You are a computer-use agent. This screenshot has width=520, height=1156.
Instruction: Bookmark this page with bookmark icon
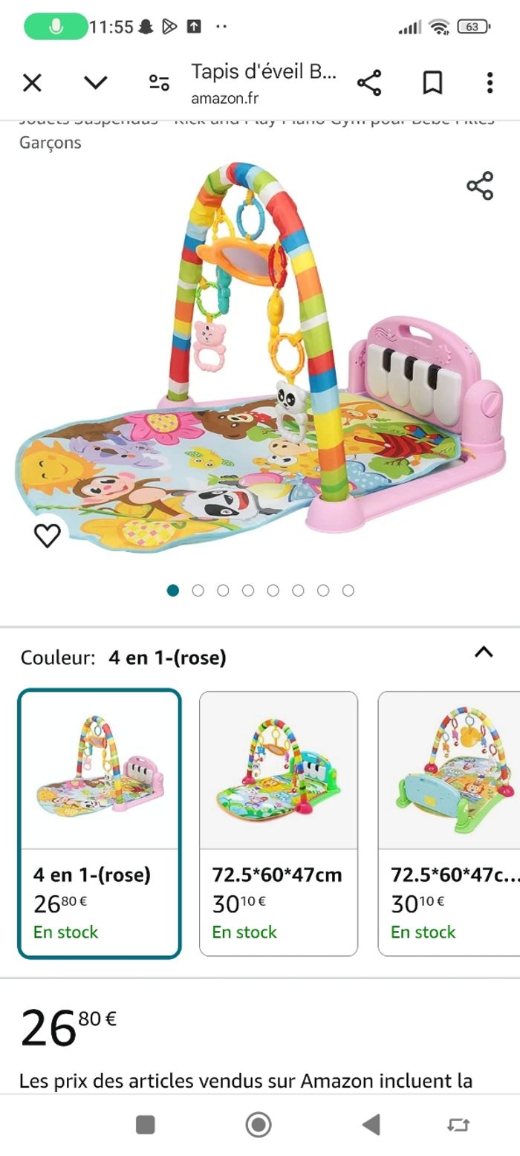coord(432,82)
